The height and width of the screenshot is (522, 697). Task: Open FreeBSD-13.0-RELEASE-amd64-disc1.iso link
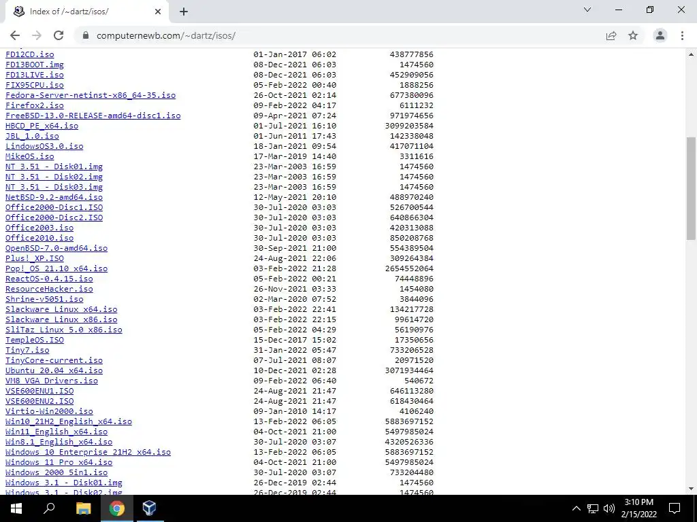[x=93, y=116]
